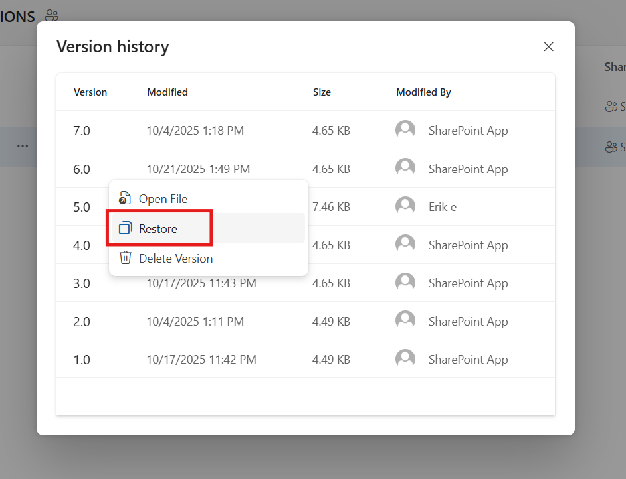Click SharePoint App in version 3.0 row
Image resolution: width=626 pixels, height=479 pixels.
tap(468, 283)
